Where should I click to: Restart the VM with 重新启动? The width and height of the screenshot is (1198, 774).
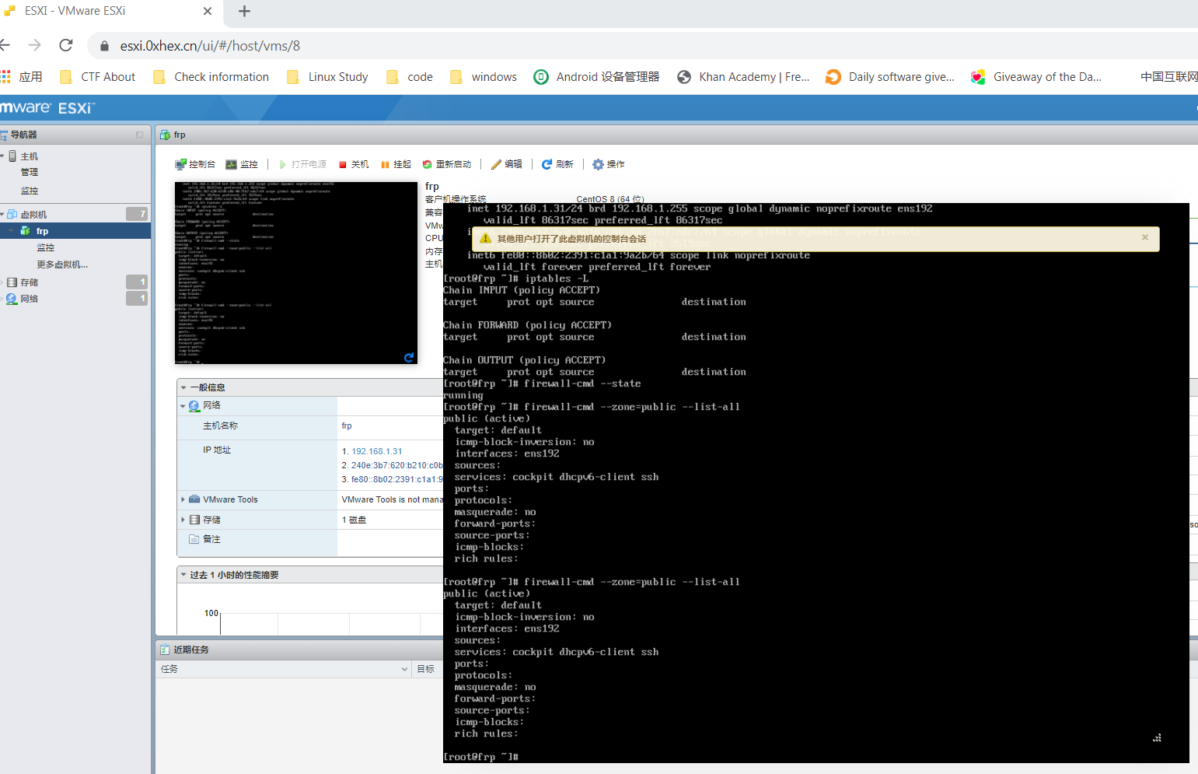click(447, 164)
